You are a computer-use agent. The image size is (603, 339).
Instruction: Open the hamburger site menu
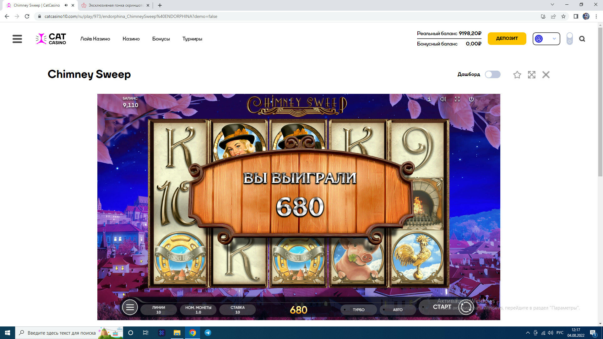pos(17,39)
